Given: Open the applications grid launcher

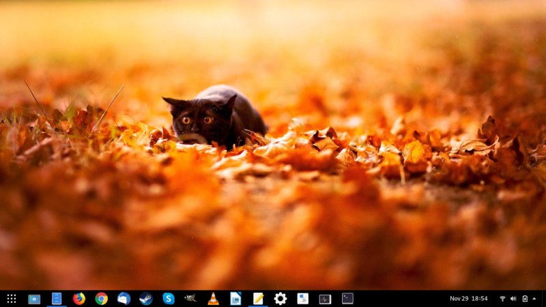Looking at the screenshot, I should click(12, 299).
